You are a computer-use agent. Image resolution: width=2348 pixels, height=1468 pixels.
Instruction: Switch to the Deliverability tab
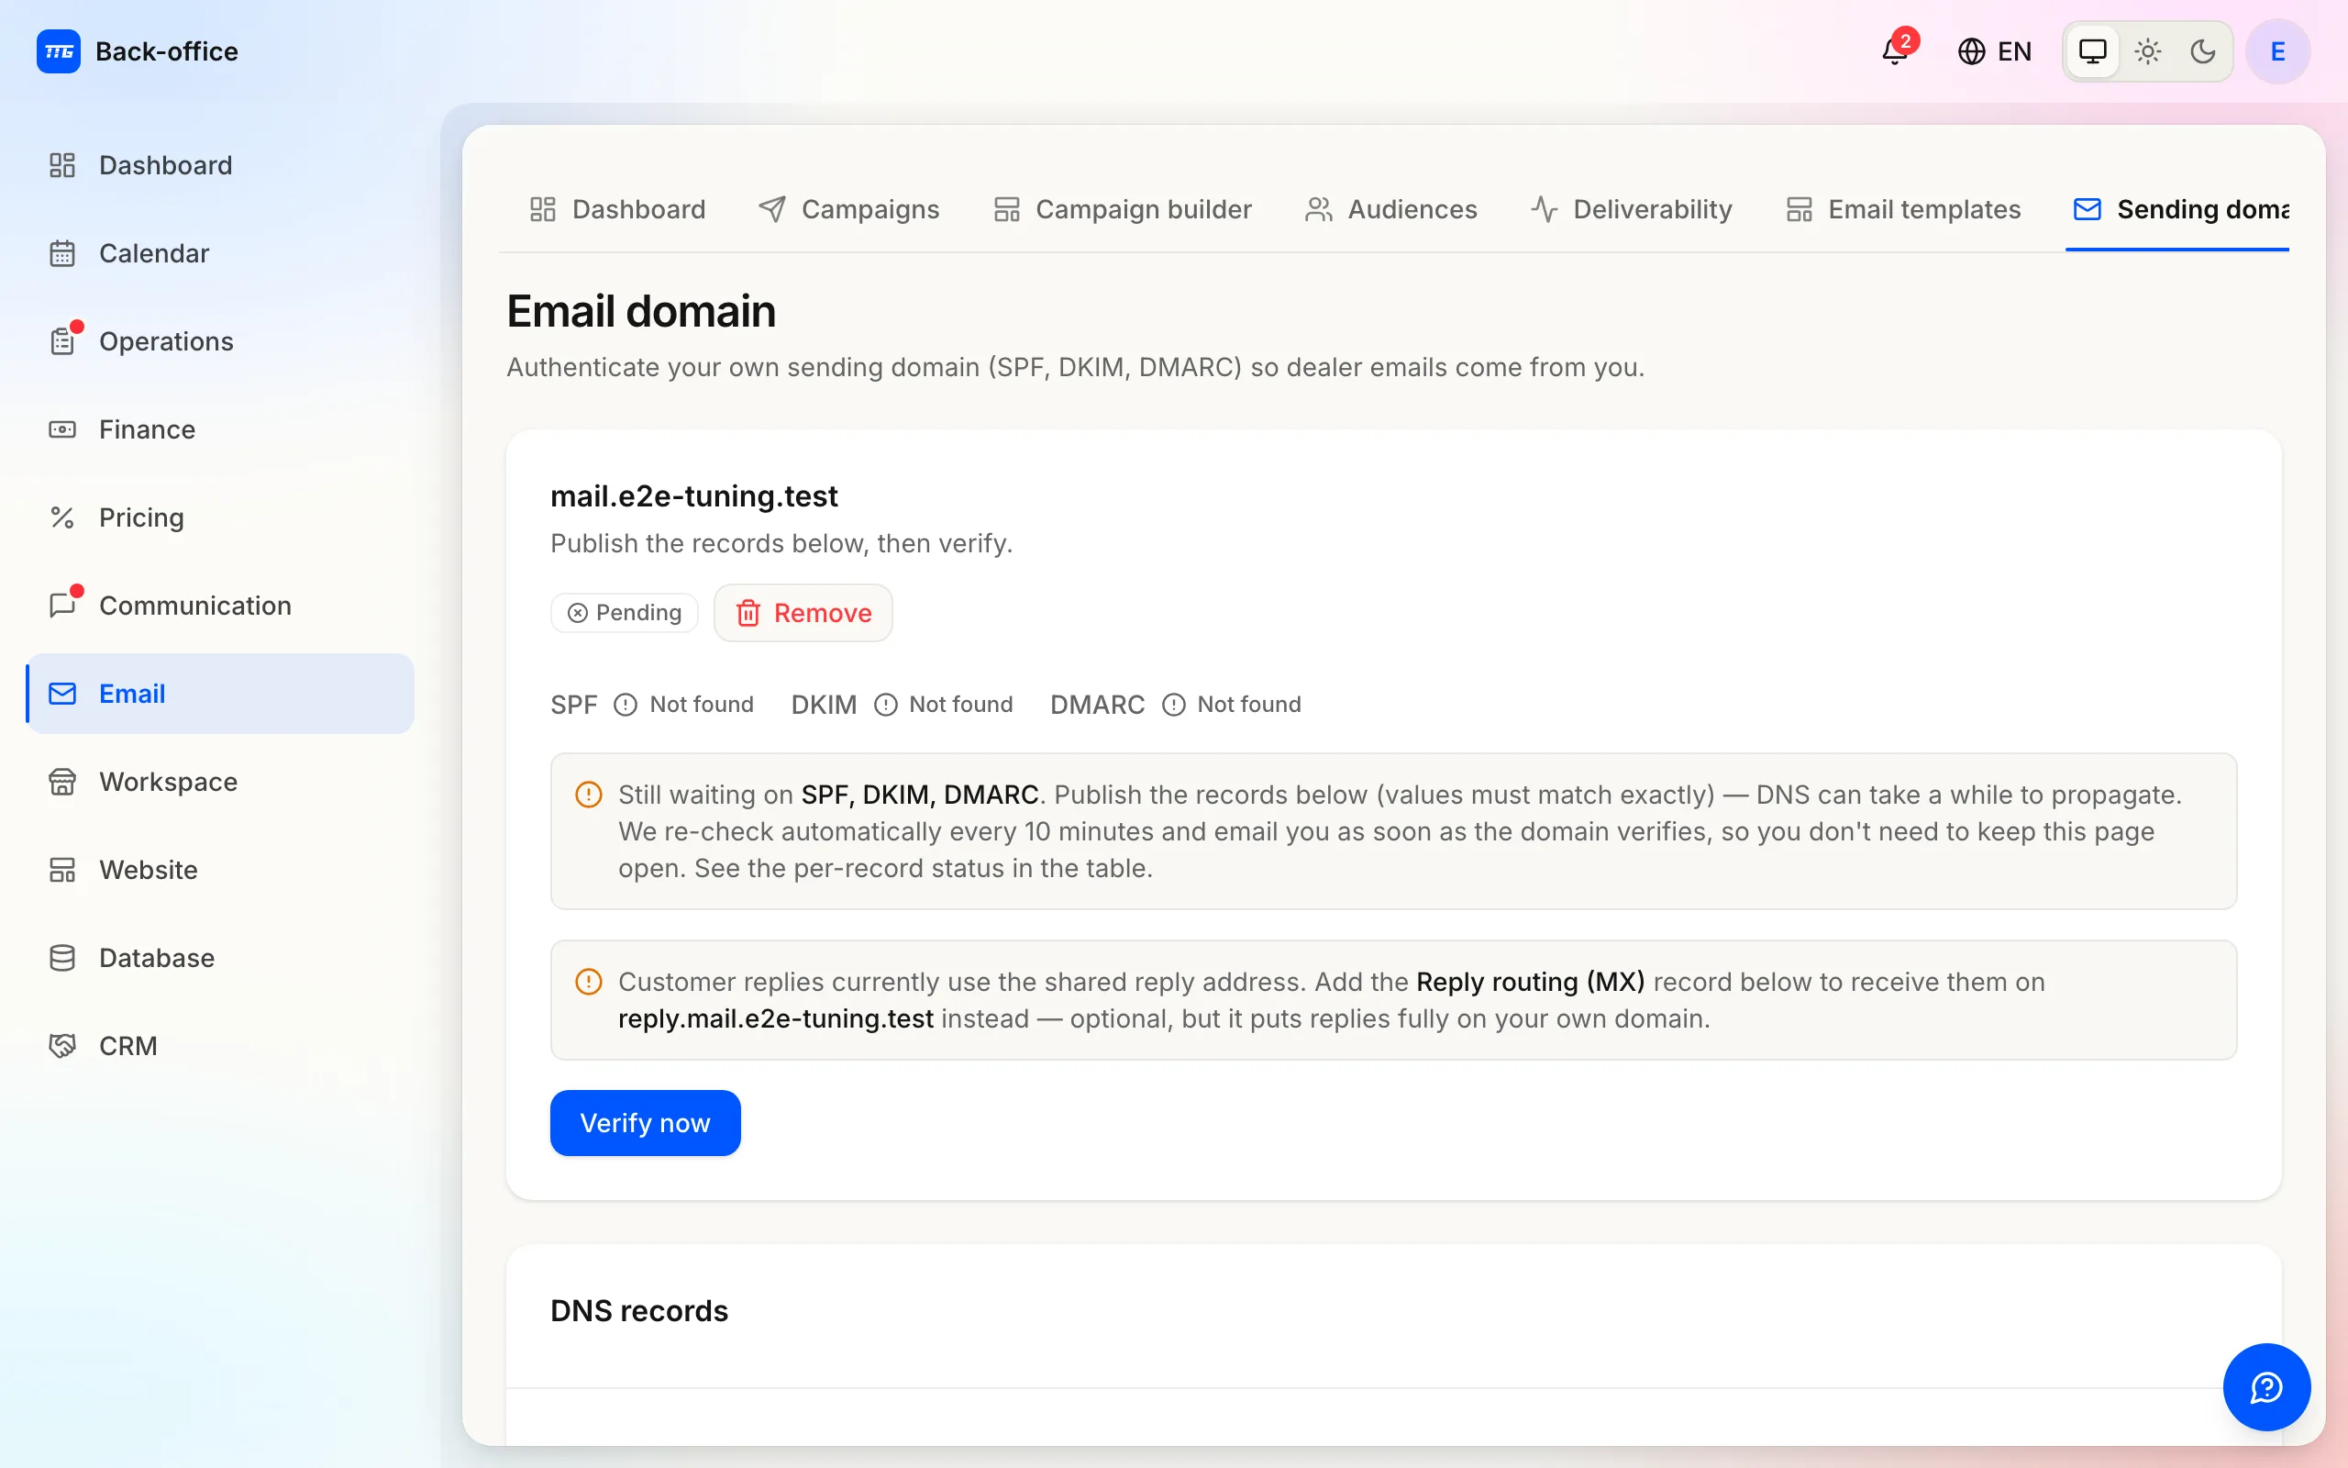(1631, 210)
